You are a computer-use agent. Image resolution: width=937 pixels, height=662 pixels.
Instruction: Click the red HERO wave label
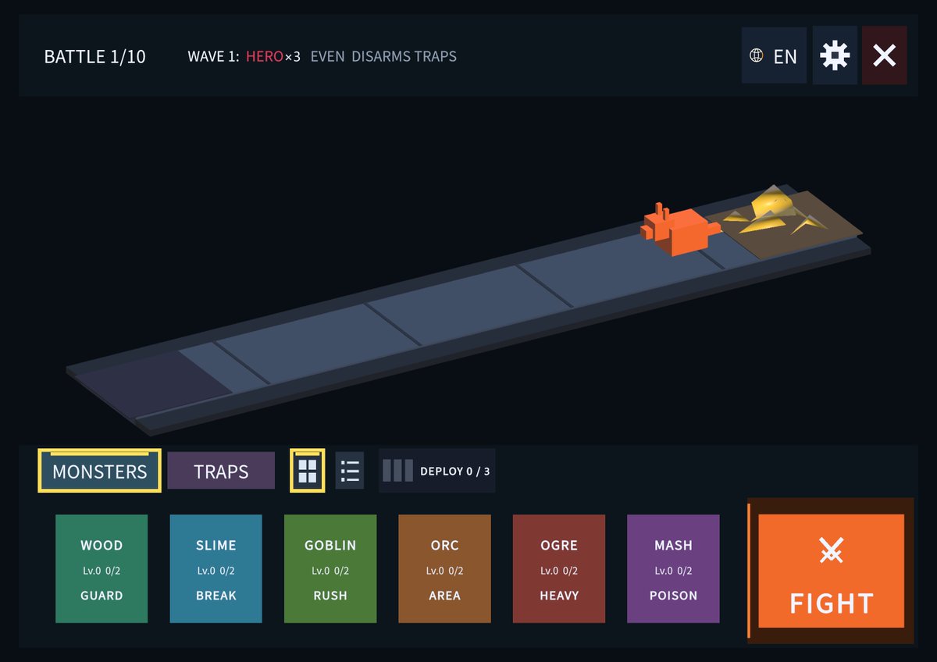click(x=265, y=56)
